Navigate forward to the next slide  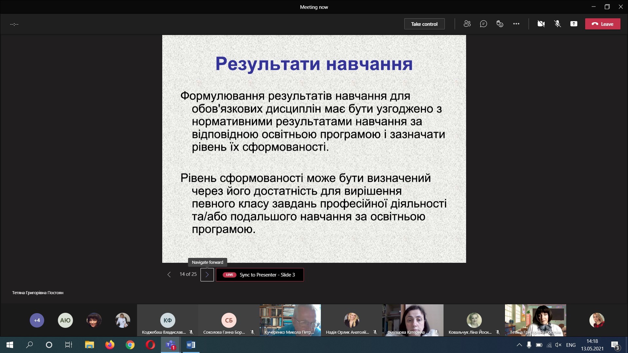(207, 275)
